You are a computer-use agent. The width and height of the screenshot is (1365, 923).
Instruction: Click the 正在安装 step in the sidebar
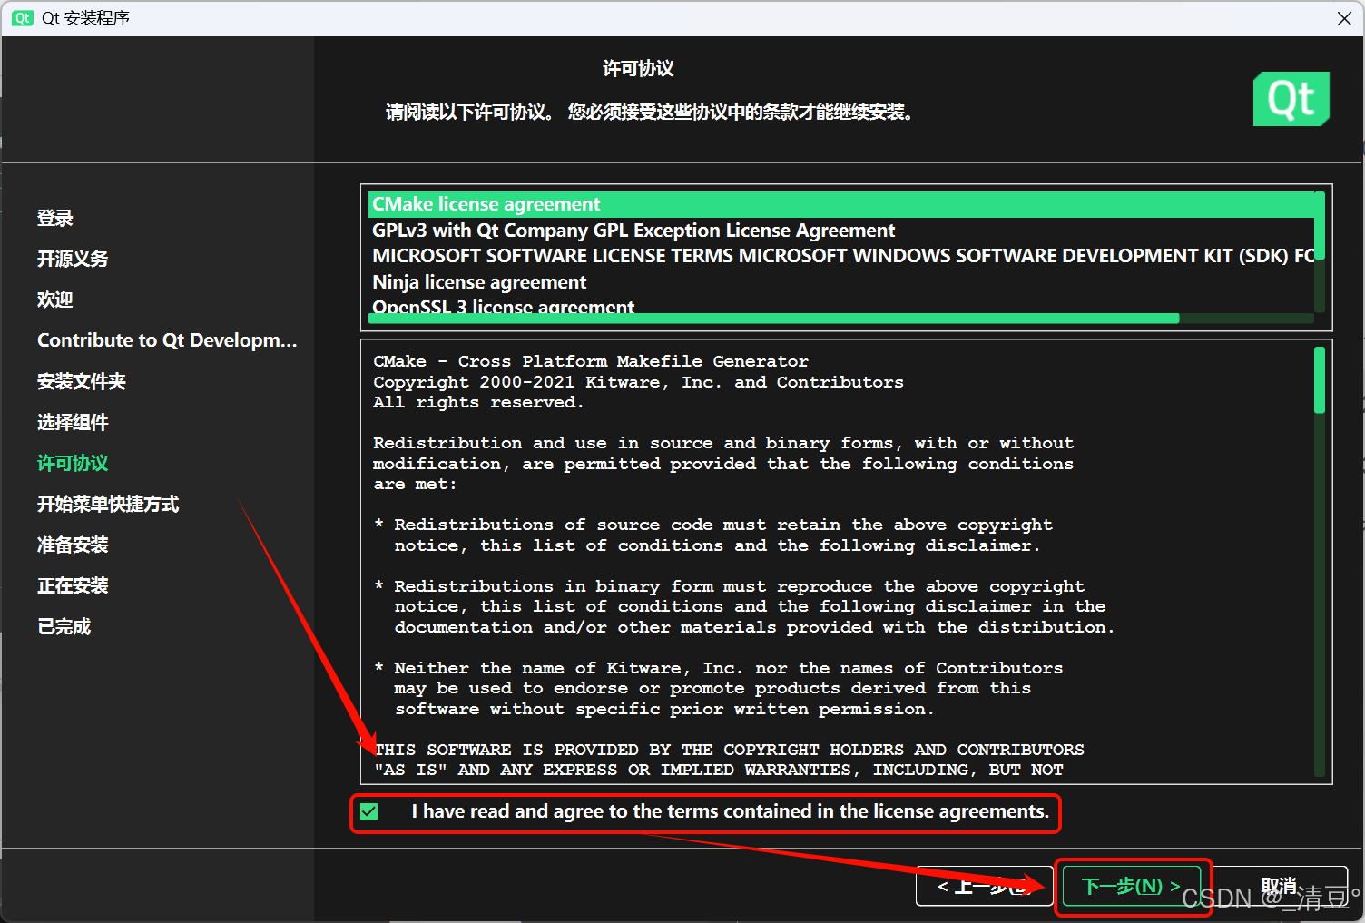click(73, 585)
